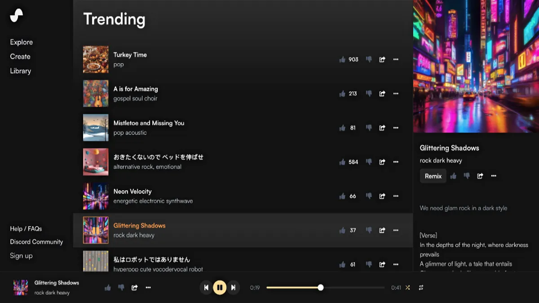Click the song progress slider
This screenshot has width=539, height=303.
click(325, 288)
